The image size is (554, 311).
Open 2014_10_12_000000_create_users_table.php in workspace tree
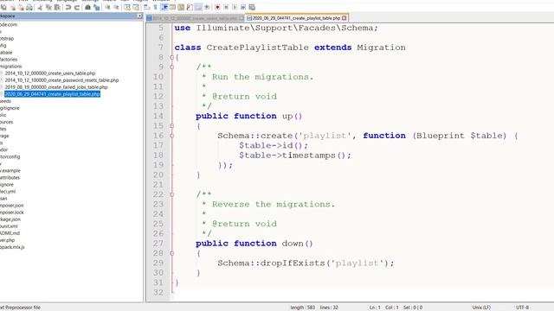[50, 73]
